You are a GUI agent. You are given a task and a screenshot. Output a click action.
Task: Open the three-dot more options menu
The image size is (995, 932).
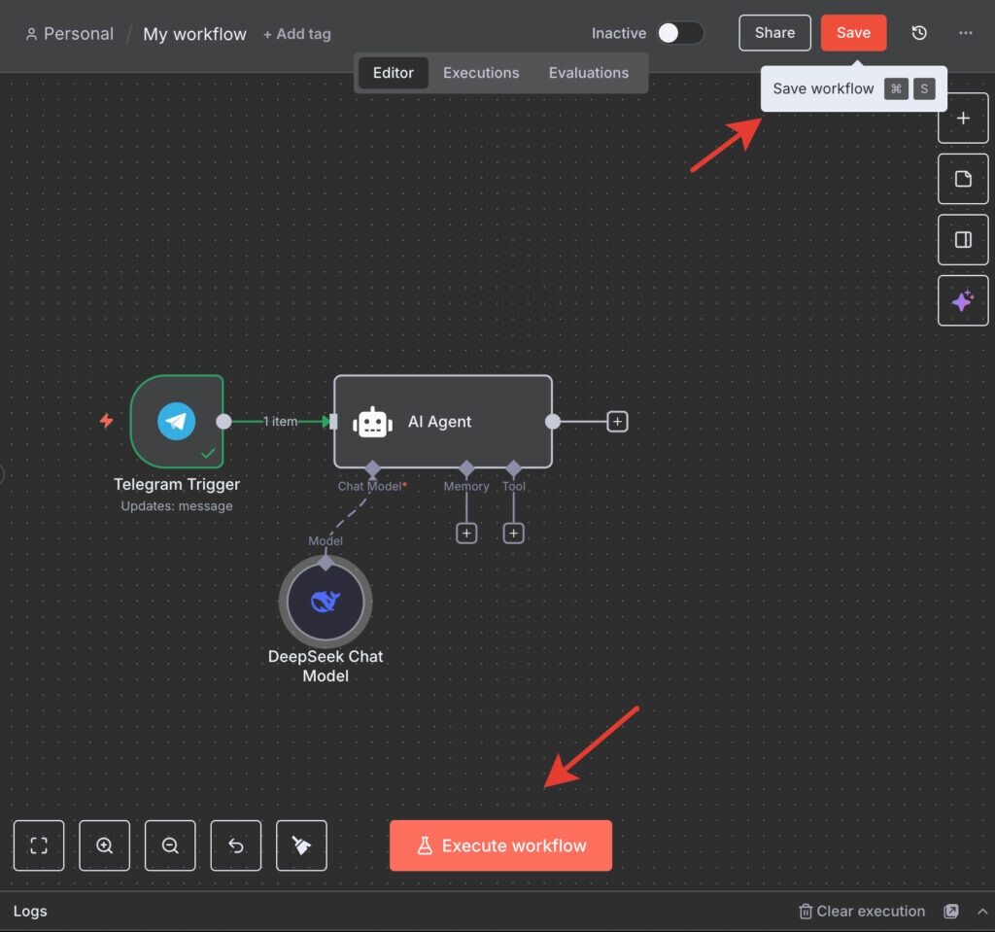click(x=965, y=33)
